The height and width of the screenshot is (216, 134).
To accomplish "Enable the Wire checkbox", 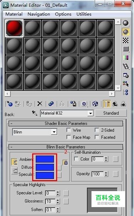I will click(69, 130).
